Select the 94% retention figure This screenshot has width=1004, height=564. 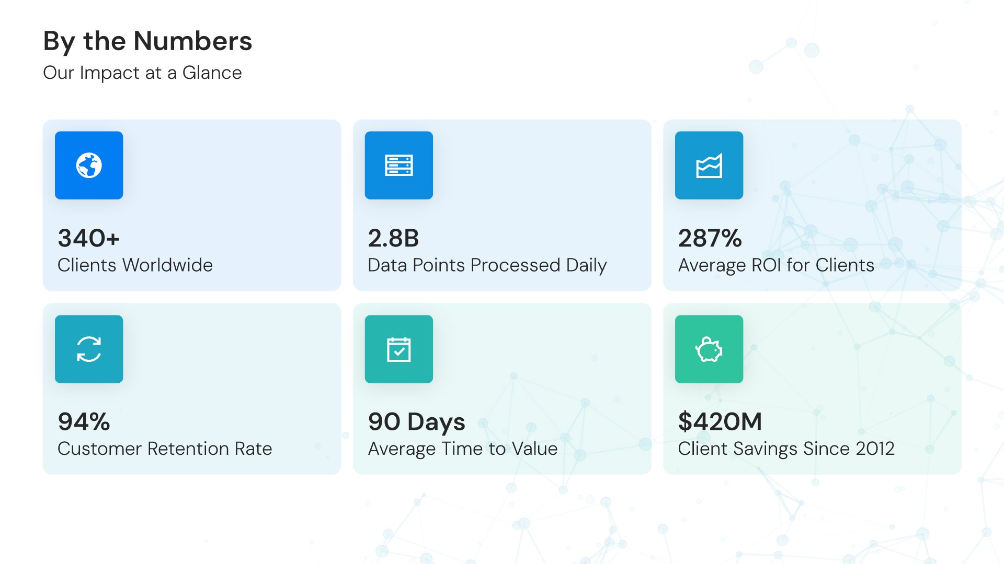[84, 421]
